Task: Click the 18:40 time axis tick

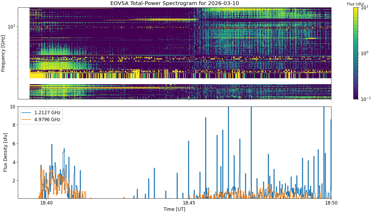Action: click(x=46, y=203)
